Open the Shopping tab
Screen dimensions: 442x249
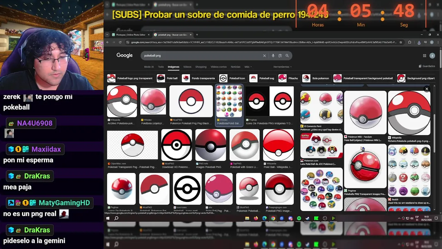click(201, 67)
